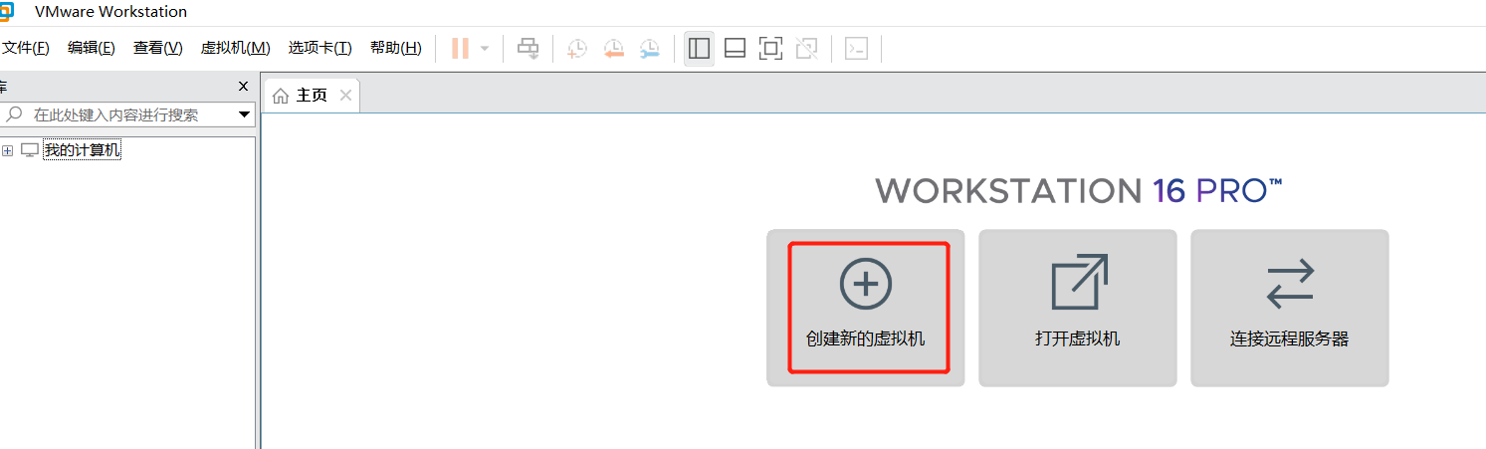Toggle the library sidebar view icon
1486x449 pixels.
click(x=700, y=48)
